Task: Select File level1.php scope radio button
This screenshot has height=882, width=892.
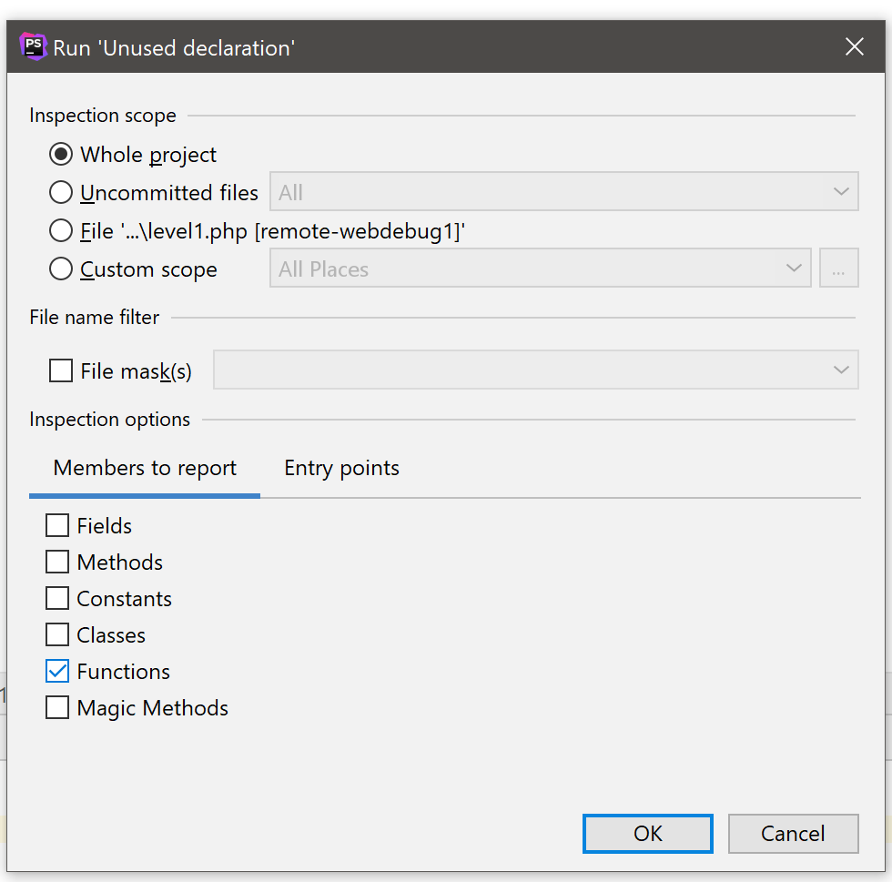Action: click(x=61, y=231)
